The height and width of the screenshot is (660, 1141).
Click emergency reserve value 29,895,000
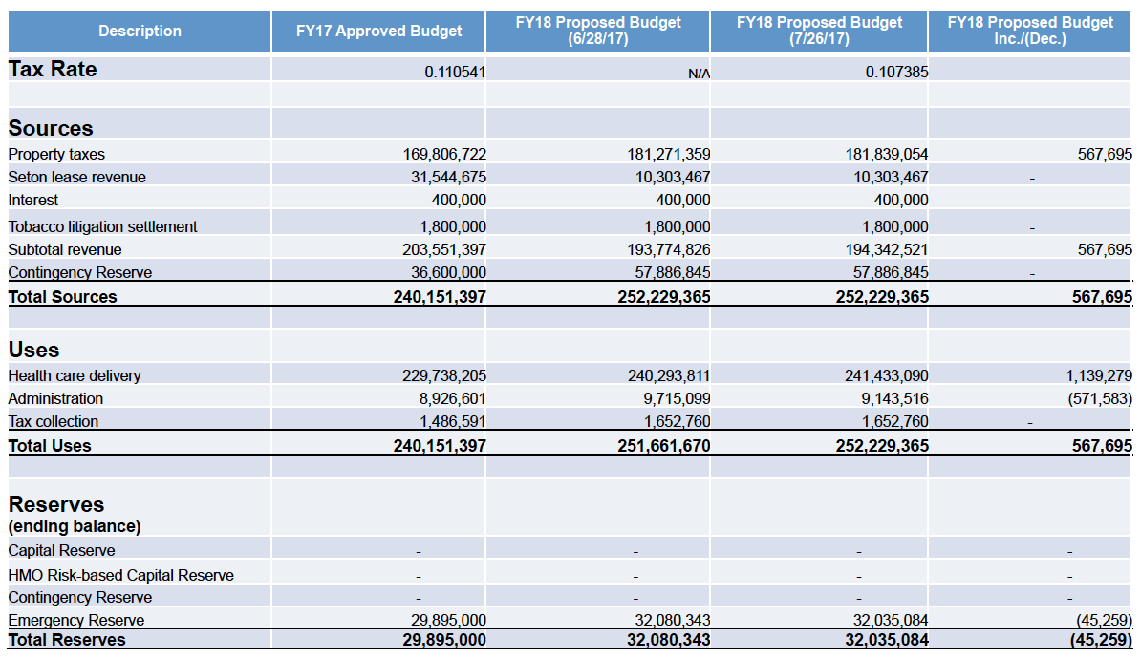tap(448, 620)
